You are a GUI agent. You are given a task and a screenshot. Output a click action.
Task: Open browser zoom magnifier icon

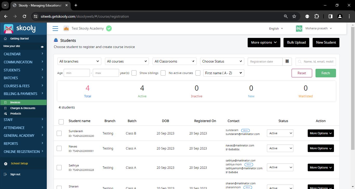(x=286, y=16)
